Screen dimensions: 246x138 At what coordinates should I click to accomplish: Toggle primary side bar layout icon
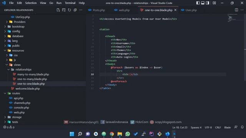pos(198,3)
